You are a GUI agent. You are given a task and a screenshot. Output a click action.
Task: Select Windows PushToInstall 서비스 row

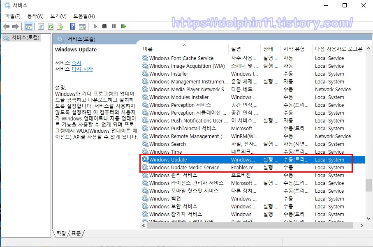click(x=253, y=128)
